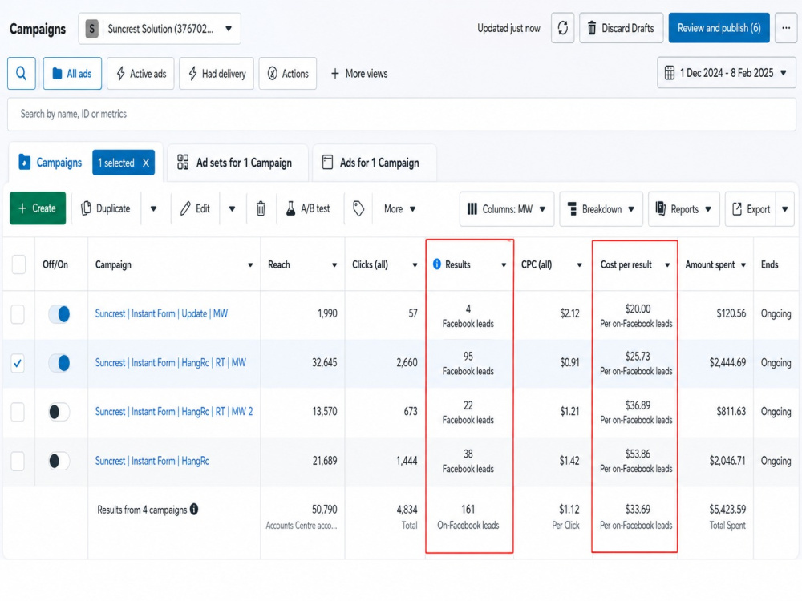Viewport: 802px width, 601px height.
Task: Open the Suncrest Solution account dropdown
Action: (x=160, y=29)
